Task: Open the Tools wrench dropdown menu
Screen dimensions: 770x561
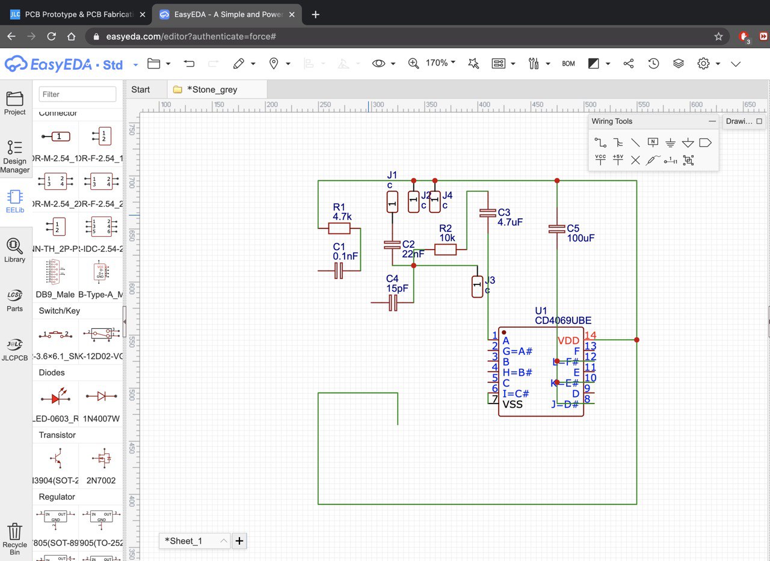Action: [540, 64]
